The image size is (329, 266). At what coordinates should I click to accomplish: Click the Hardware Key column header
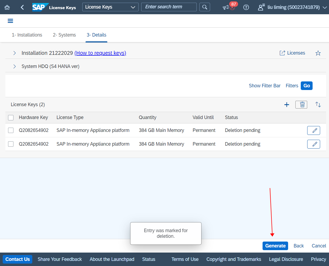tap(33, 117)
